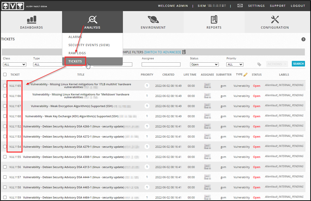
Task: Expand the Class filter dropdown
Action: (15, 64)
